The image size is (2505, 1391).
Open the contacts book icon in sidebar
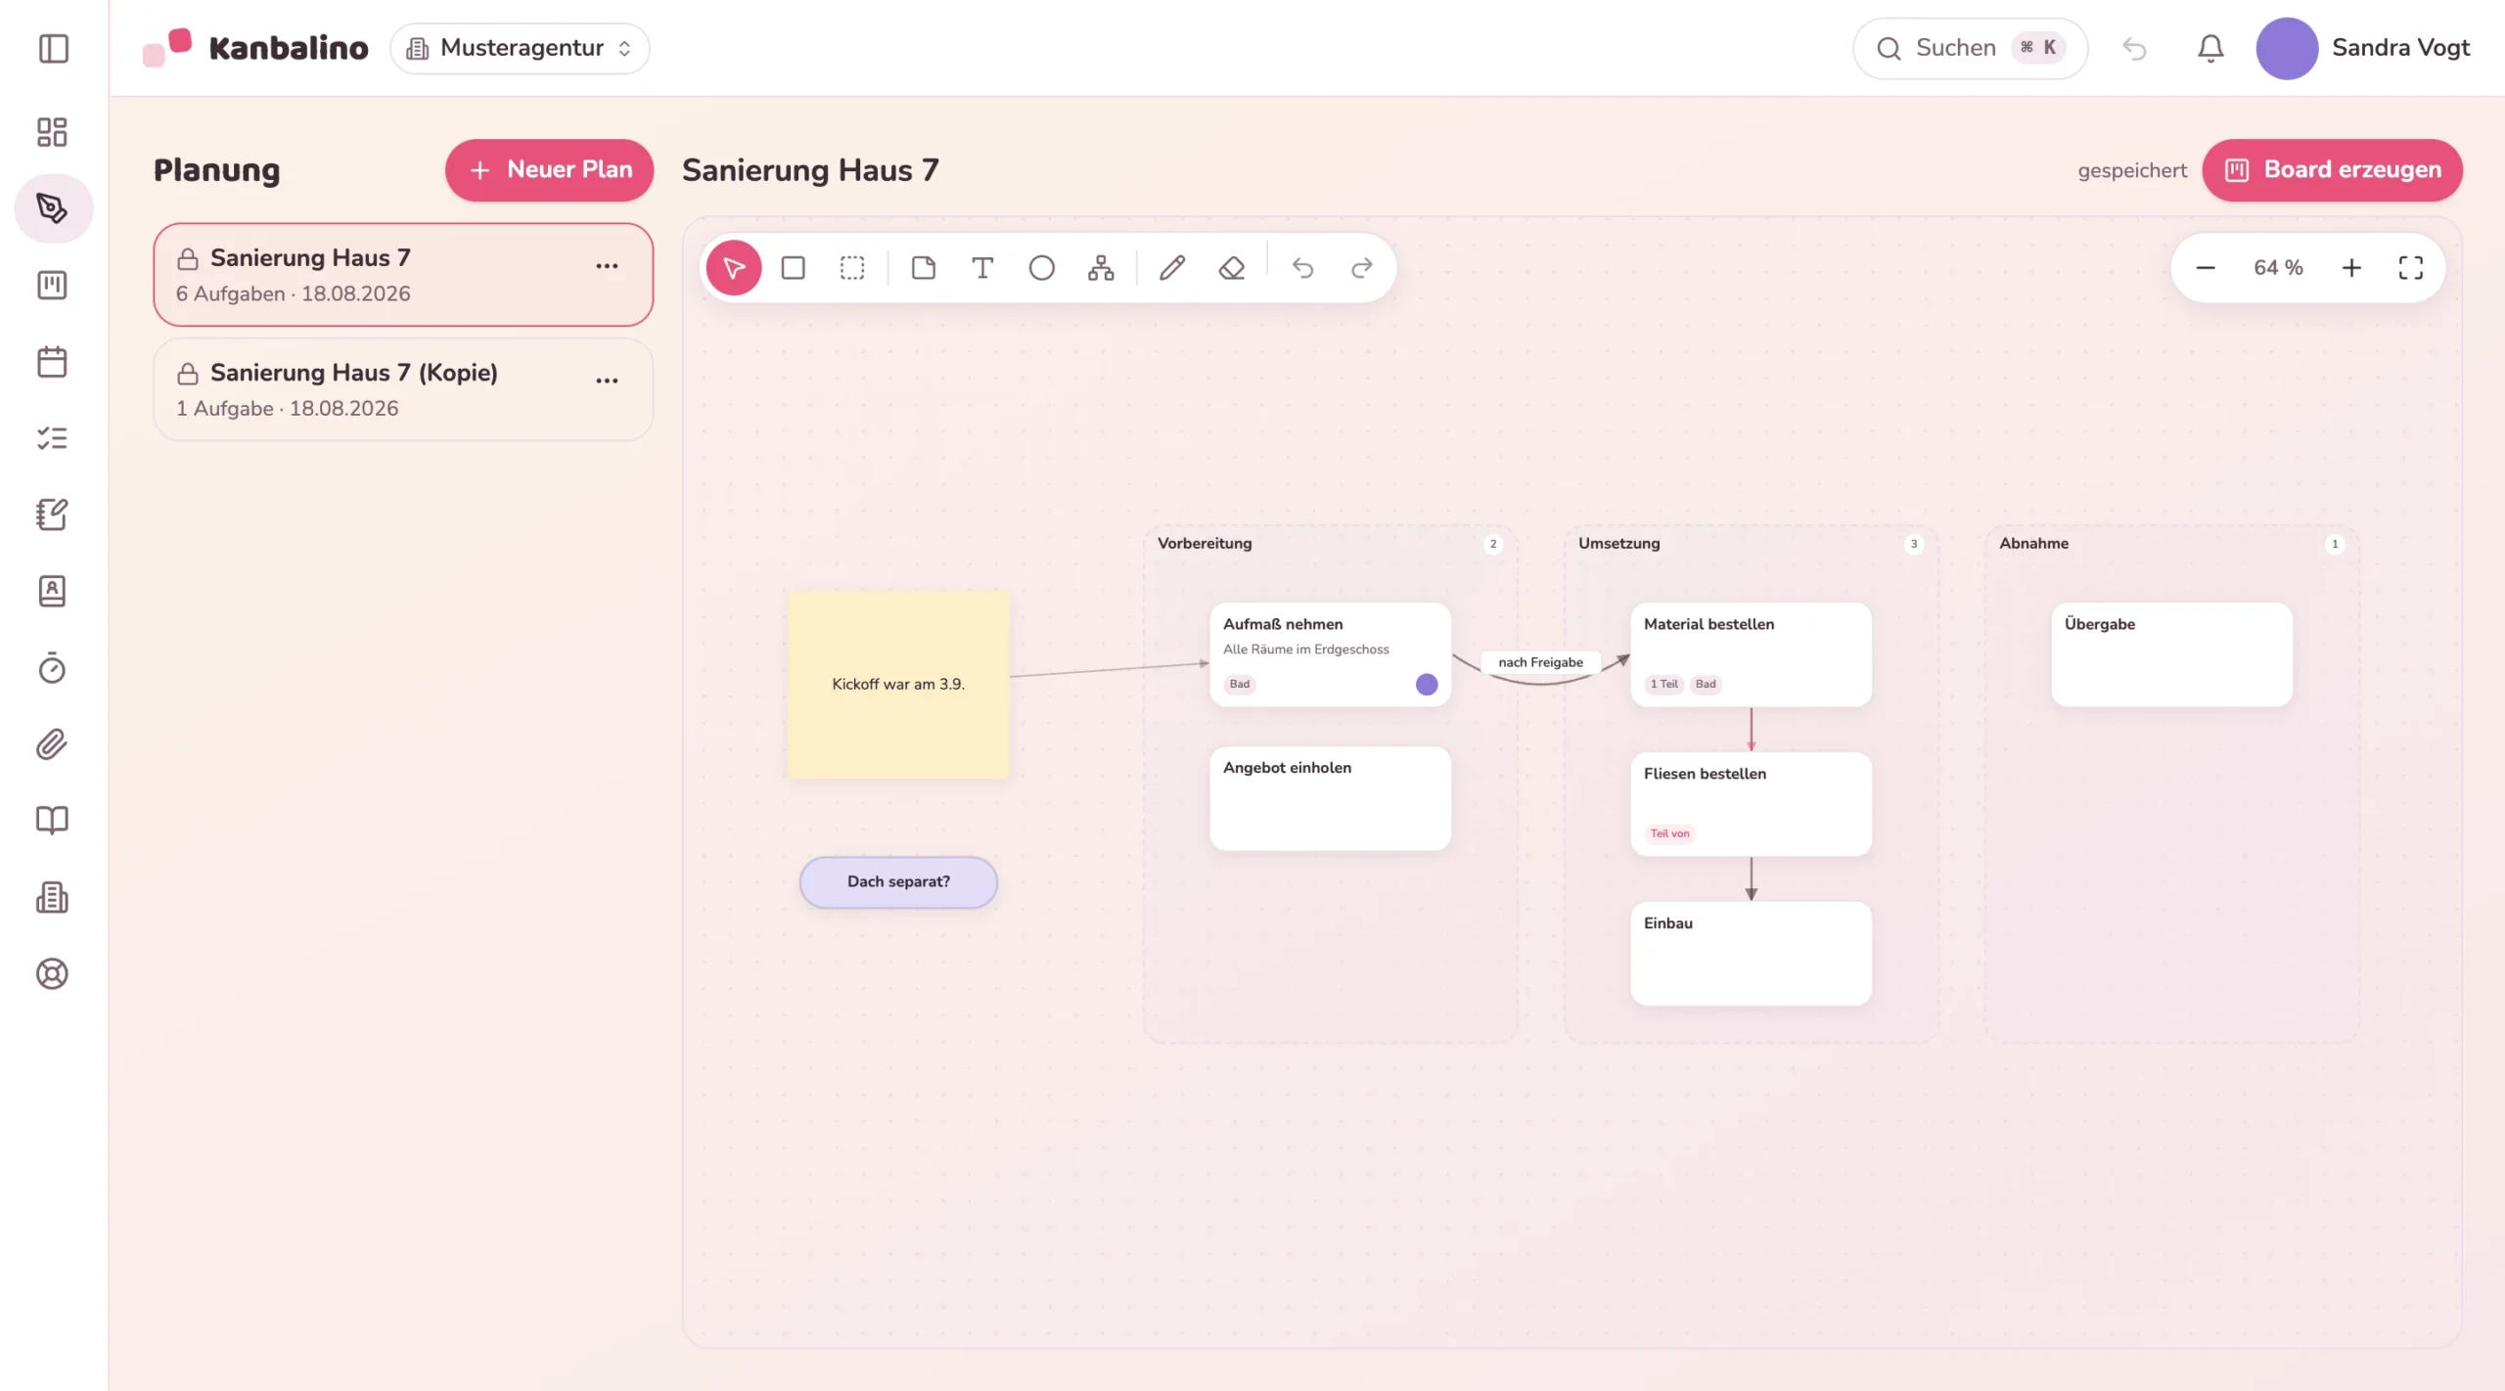tap(52, 591)
